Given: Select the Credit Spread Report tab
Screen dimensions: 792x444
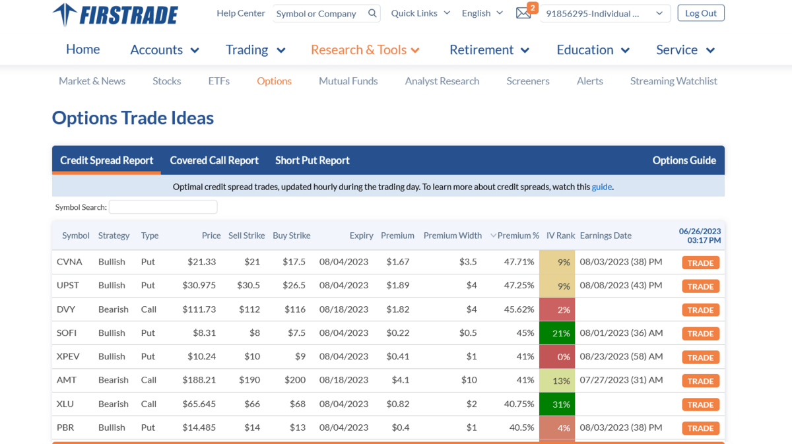Looking at the screenshot, I should tap(106, 160).
